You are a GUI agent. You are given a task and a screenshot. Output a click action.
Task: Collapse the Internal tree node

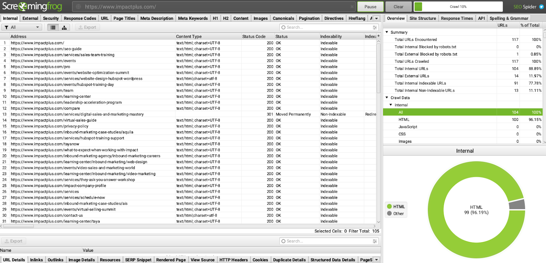(391, 105)
